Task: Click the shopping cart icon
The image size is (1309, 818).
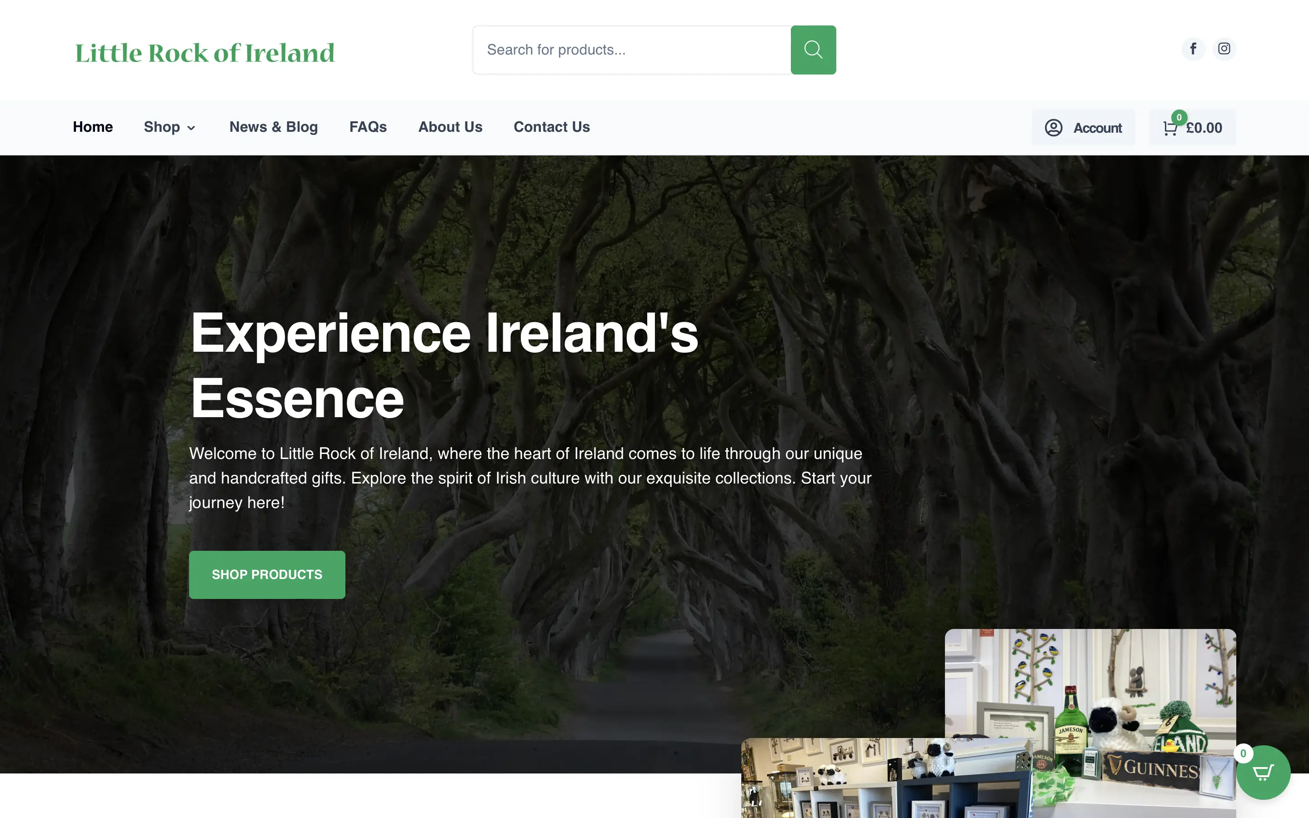Action: 1170,127
